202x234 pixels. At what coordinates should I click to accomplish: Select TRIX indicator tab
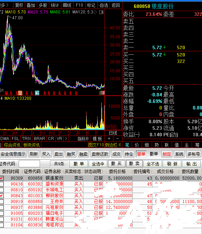coord(27,139)
